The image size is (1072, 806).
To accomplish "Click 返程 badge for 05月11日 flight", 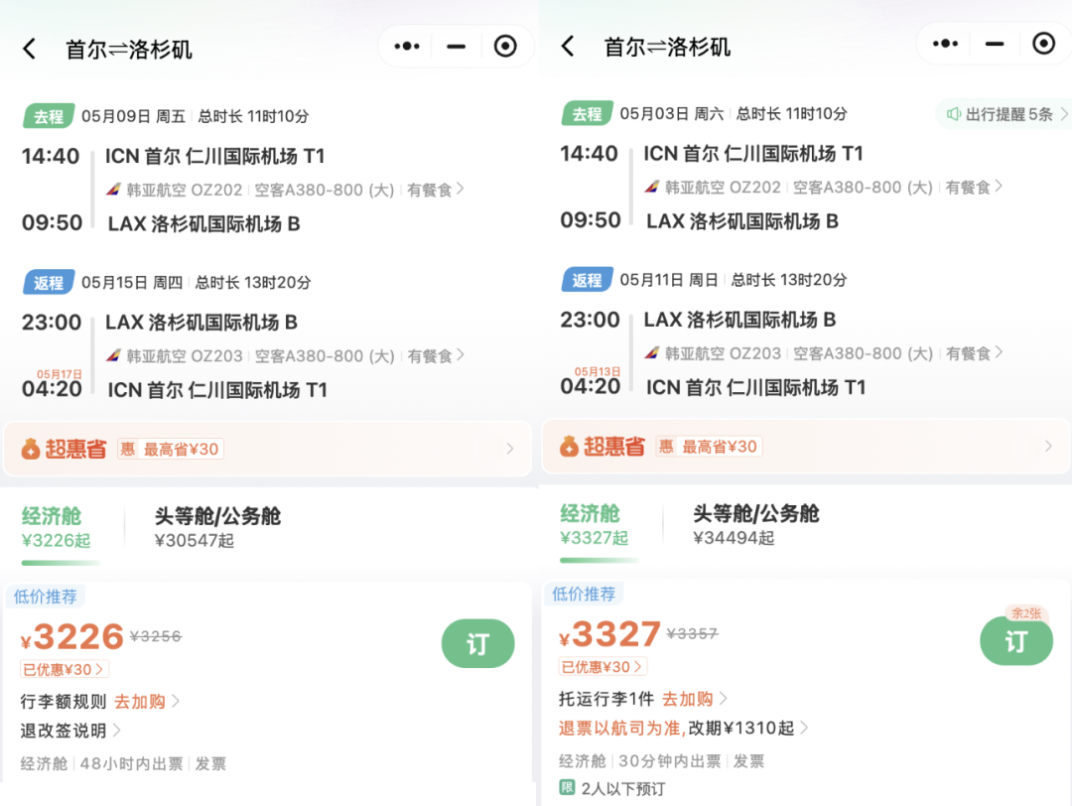I will [588, 280].
